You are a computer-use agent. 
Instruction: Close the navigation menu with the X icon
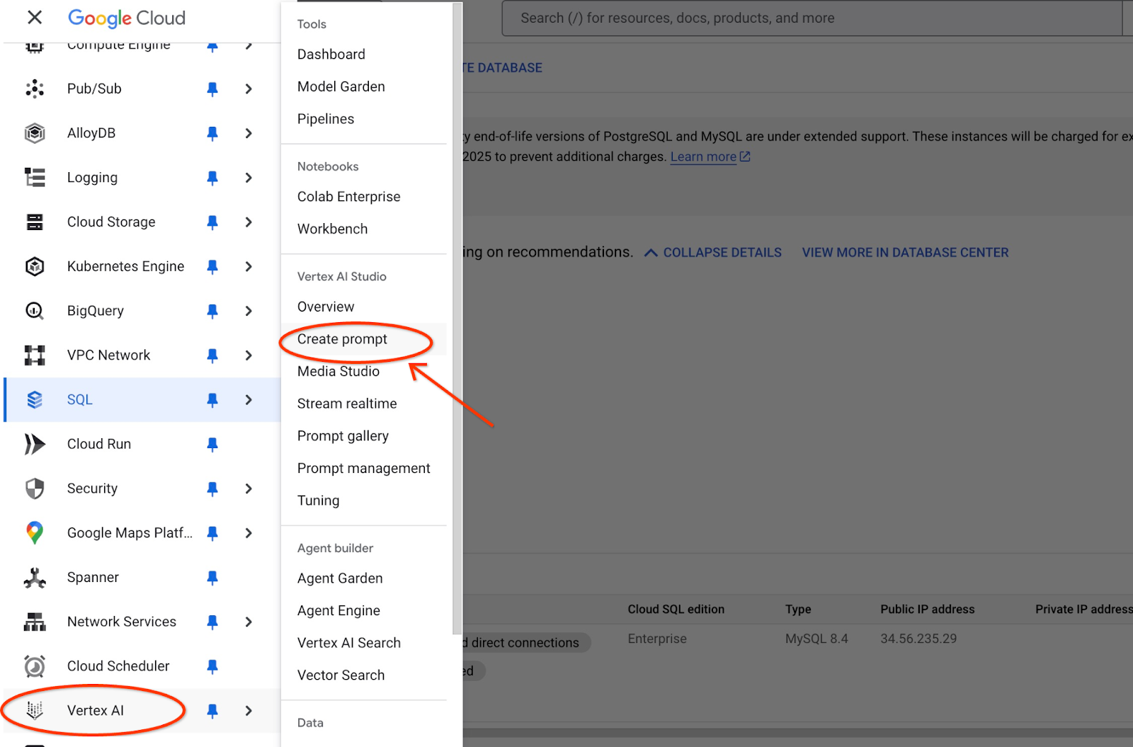click(x=35, y=18)
